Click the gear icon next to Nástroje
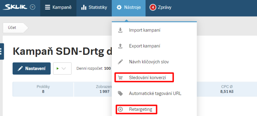Image resolution: width=257 pixels, height=116 pixels. pyautogui.click(x=119, y=7)
